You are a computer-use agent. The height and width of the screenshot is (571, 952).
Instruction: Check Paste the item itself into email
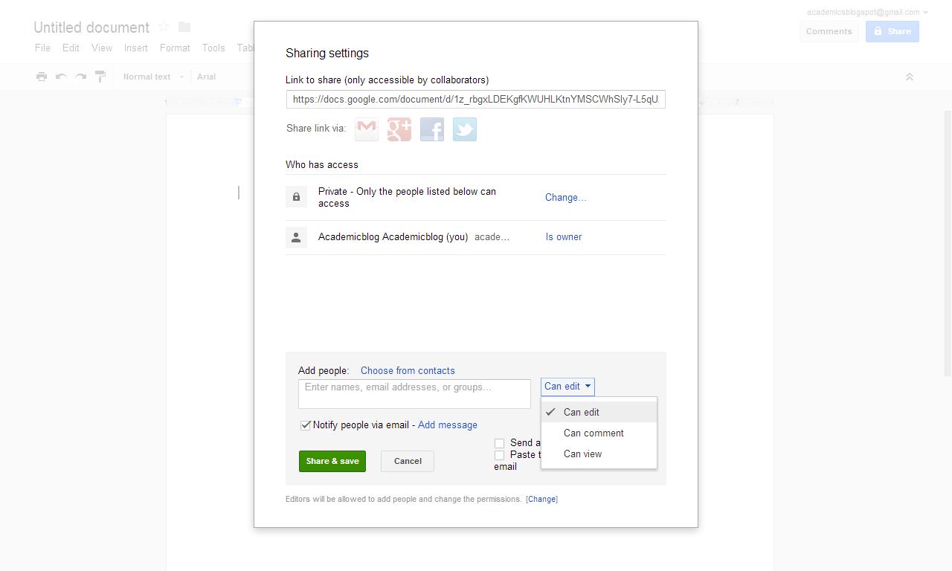coord(500,455)
